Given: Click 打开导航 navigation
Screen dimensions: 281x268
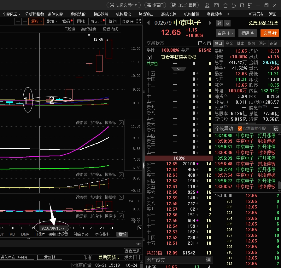Looking at the screenshot, I should coord(256,14).
